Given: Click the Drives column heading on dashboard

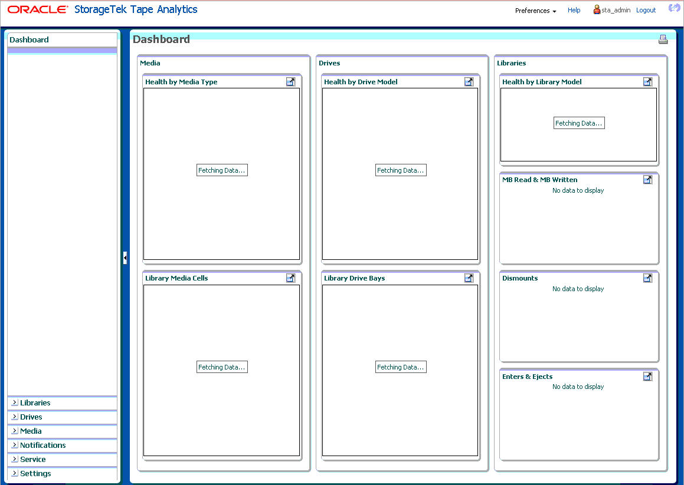Looking at the screenshot, I should tap(329, 62).
